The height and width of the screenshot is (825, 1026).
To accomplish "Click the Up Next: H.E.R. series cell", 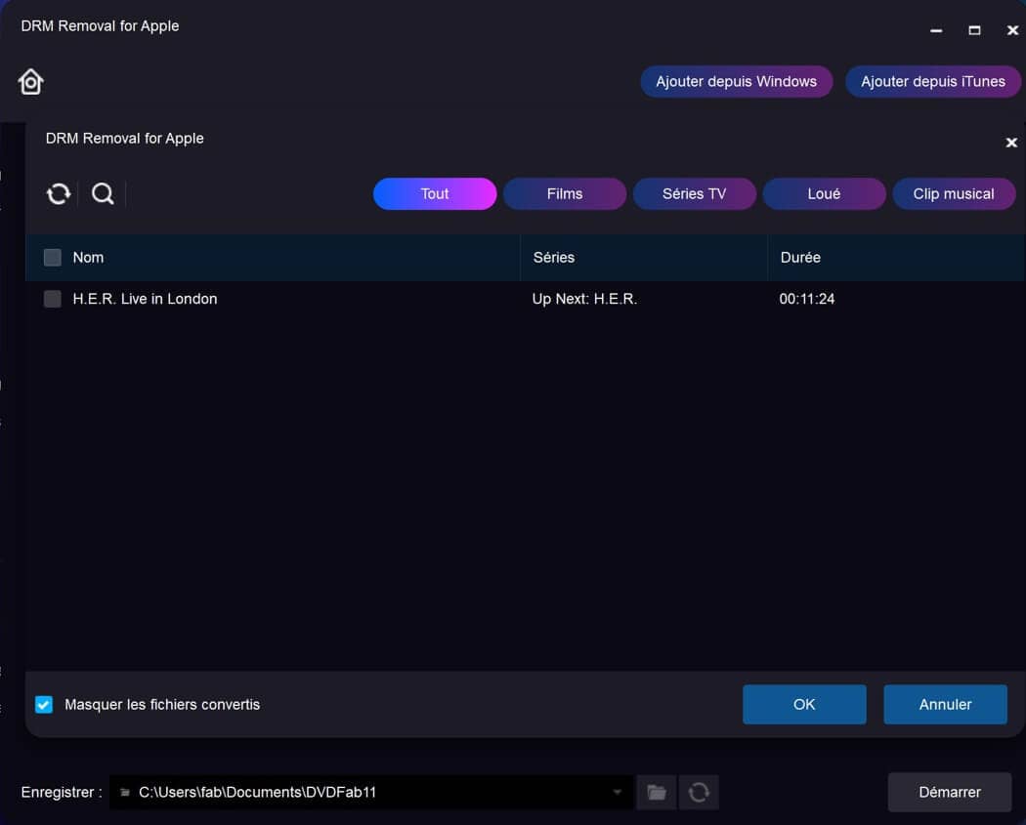I will tap(584, 299).
